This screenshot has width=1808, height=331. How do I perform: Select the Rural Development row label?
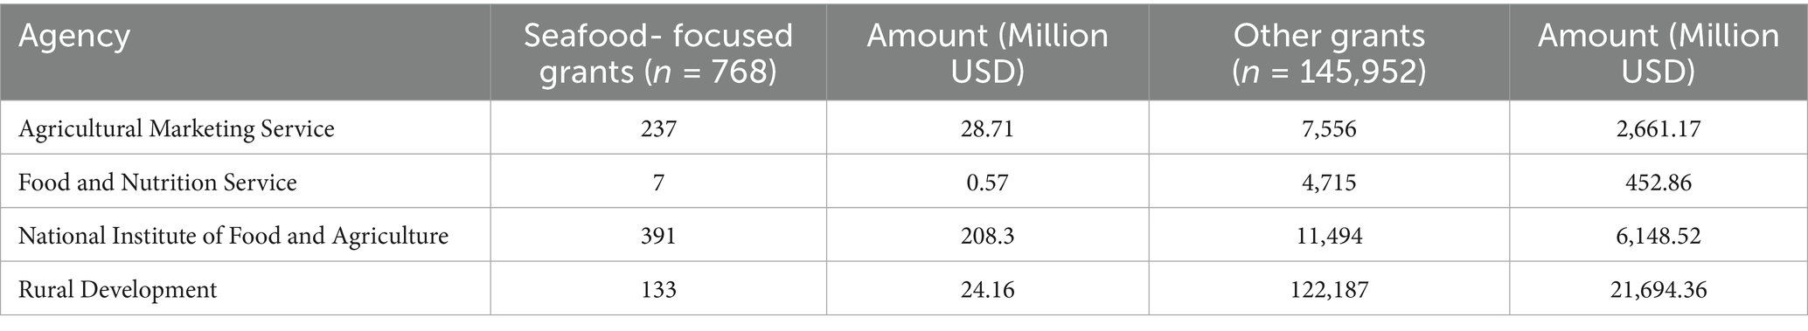pos(118,289)
